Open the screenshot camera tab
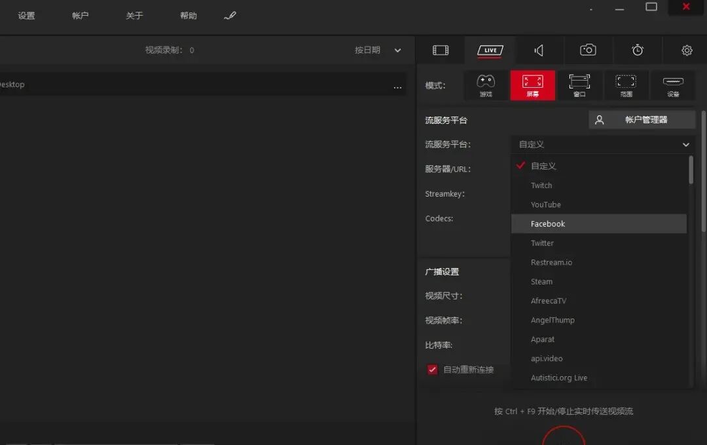Viewport: 707px width, 445px height. tap(588, 50)
